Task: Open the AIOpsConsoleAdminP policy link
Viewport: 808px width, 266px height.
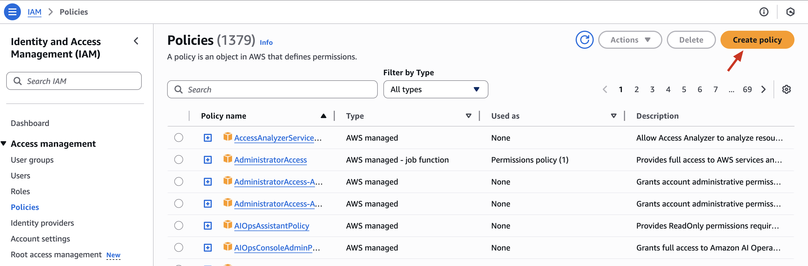Action: click(277, 248)
